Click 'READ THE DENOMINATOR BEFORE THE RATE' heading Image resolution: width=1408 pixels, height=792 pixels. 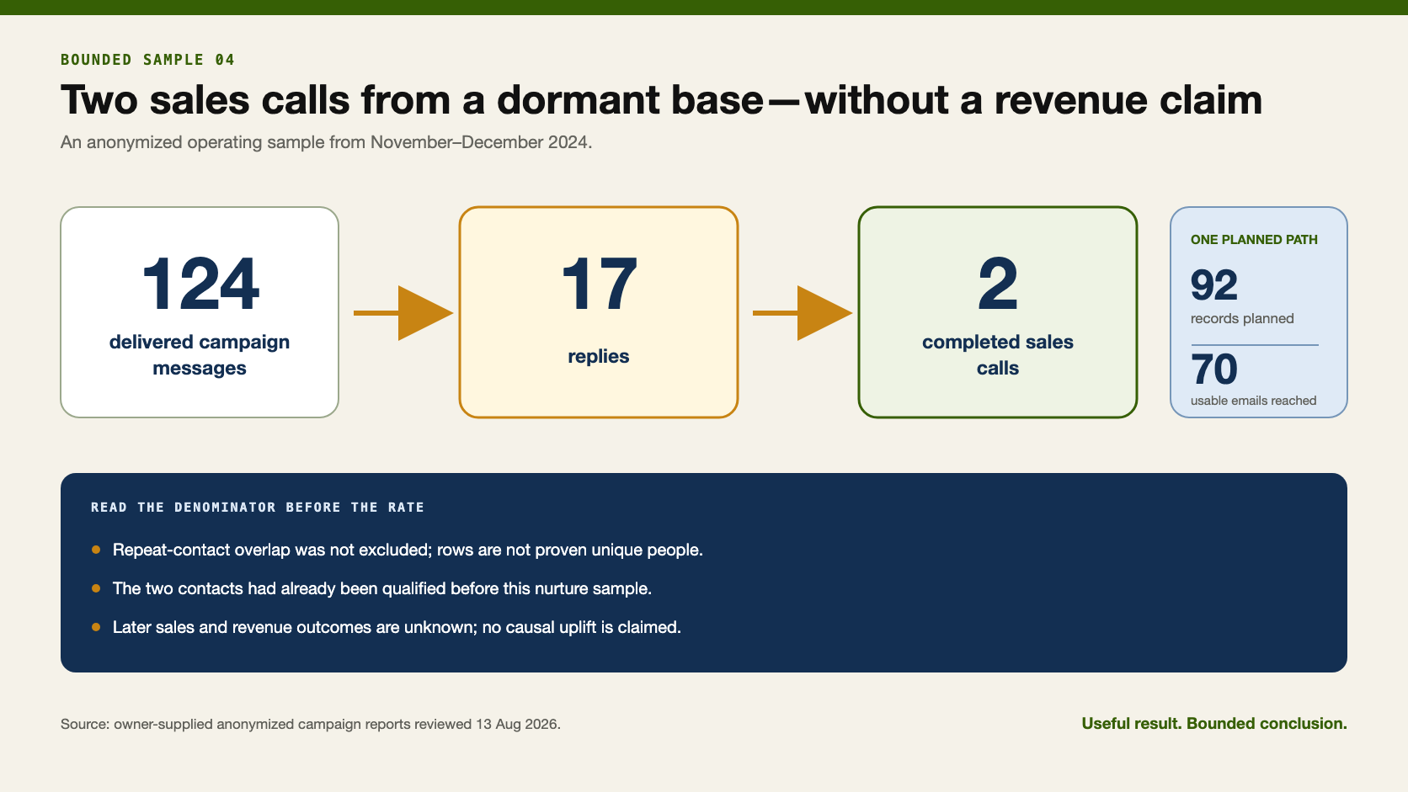pyautogui.click(x=258, y=508)
